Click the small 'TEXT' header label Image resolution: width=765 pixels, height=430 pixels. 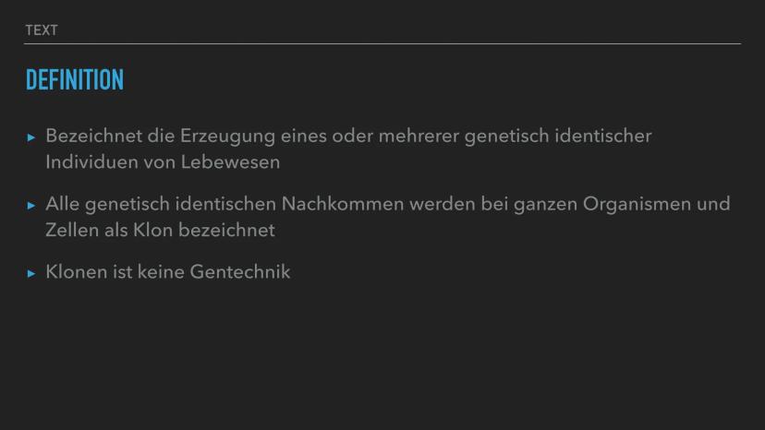click(x=42, y=30)
